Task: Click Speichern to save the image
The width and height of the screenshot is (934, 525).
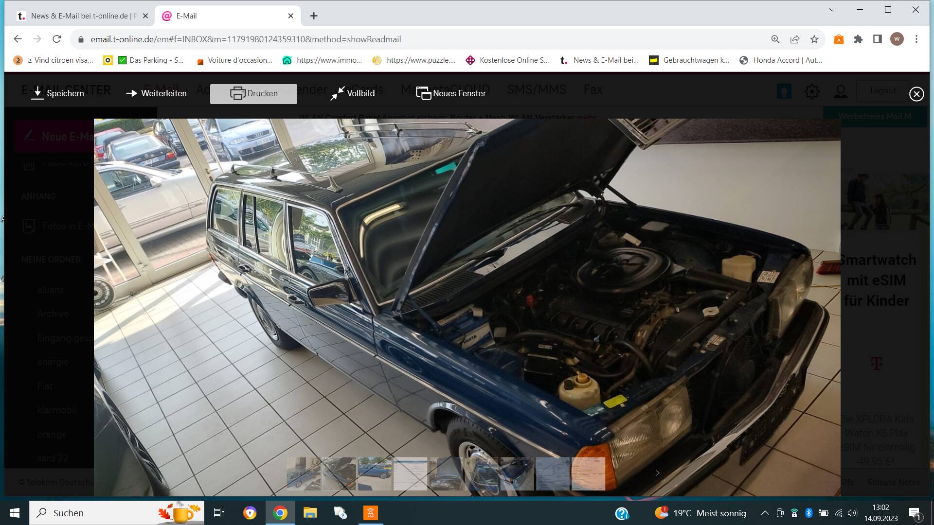Action: pos(57,93)
